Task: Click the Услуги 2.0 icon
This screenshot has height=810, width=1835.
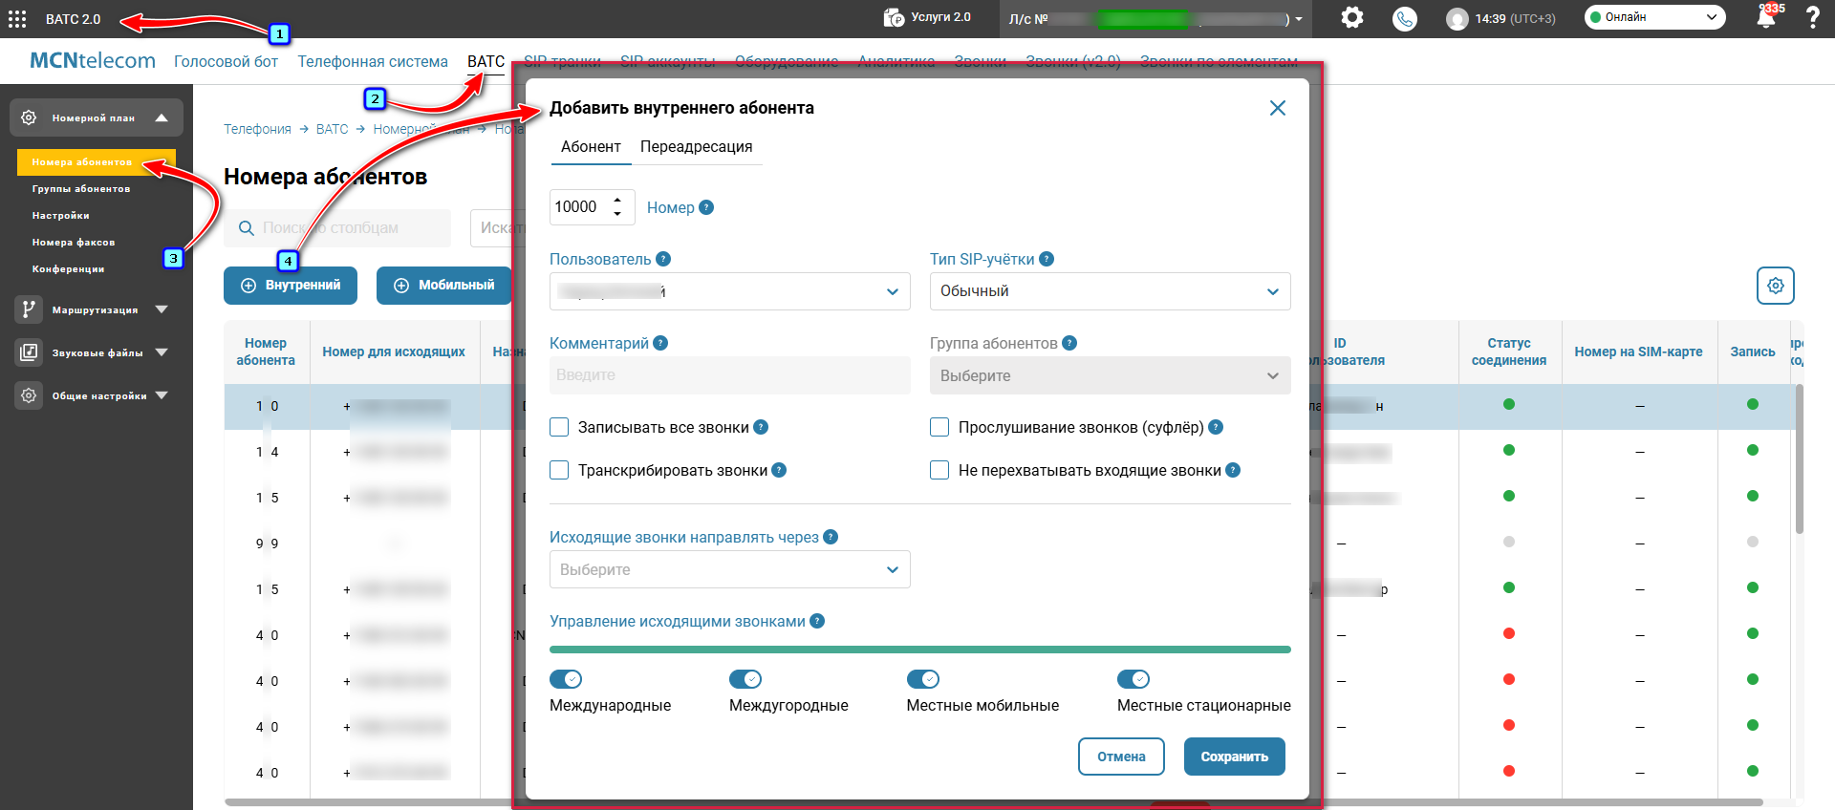Action: (894, 17)
